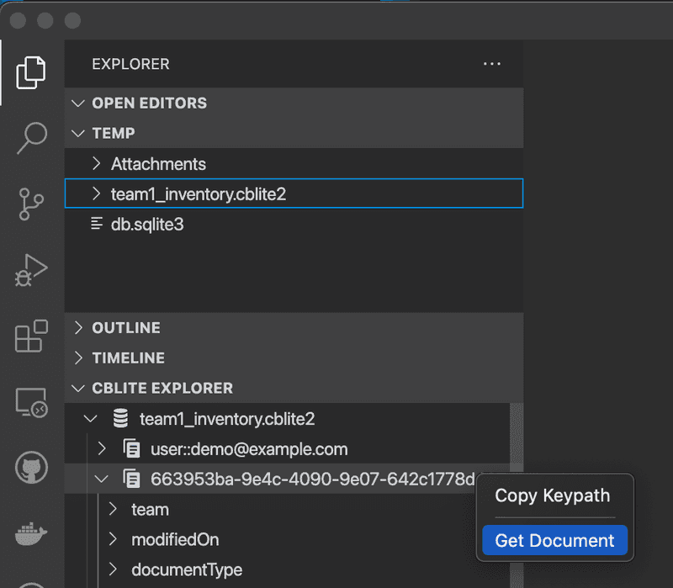Open the Docker whale icon

click(x=31, y=533)
